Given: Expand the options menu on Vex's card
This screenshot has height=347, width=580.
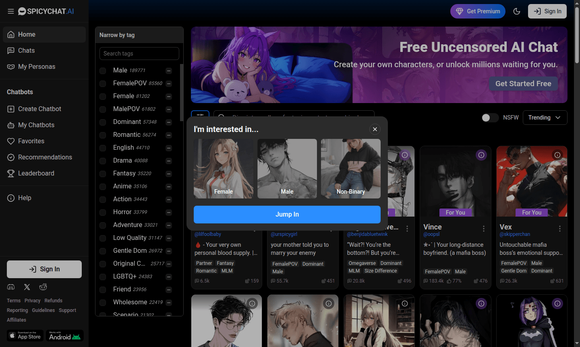Looking at the screenshot, I should 560,228.
